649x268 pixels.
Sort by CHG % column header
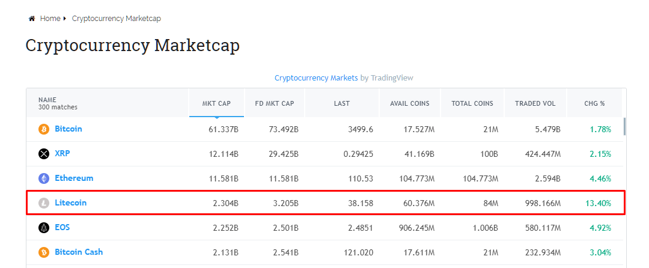click(594, 103)
